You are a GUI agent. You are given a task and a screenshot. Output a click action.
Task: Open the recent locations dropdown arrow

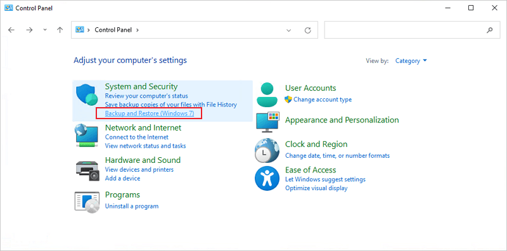[45, 30]
